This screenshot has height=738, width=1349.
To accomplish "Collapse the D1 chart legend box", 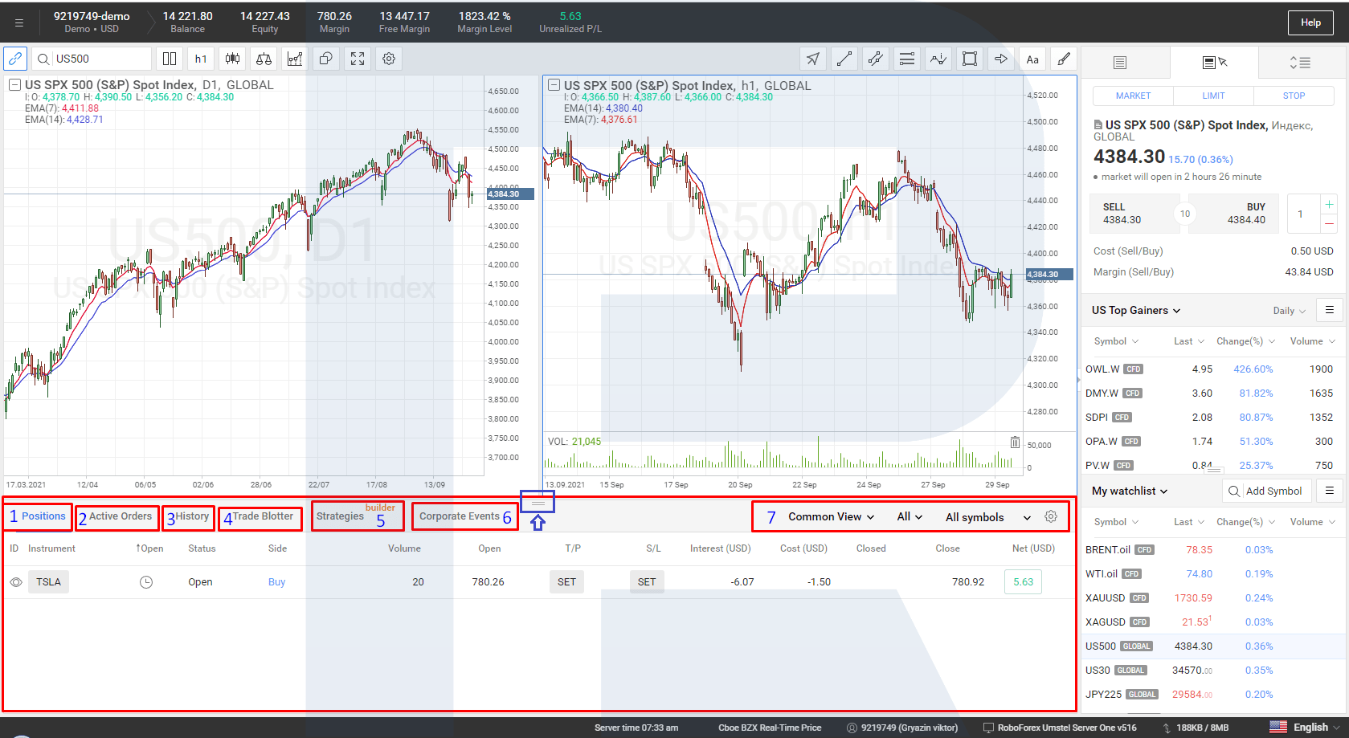I will [x=14, y=85].
